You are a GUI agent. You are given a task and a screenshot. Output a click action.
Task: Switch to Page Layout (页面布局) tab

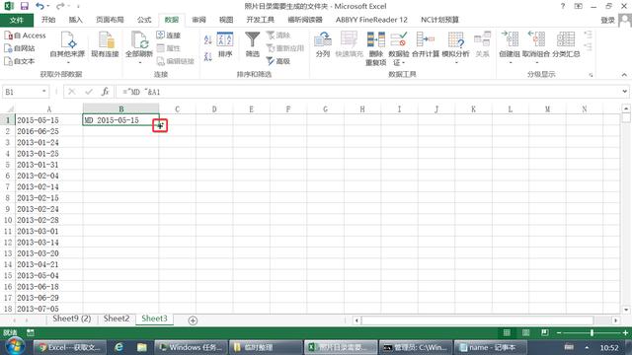click(x=110, y=20)
